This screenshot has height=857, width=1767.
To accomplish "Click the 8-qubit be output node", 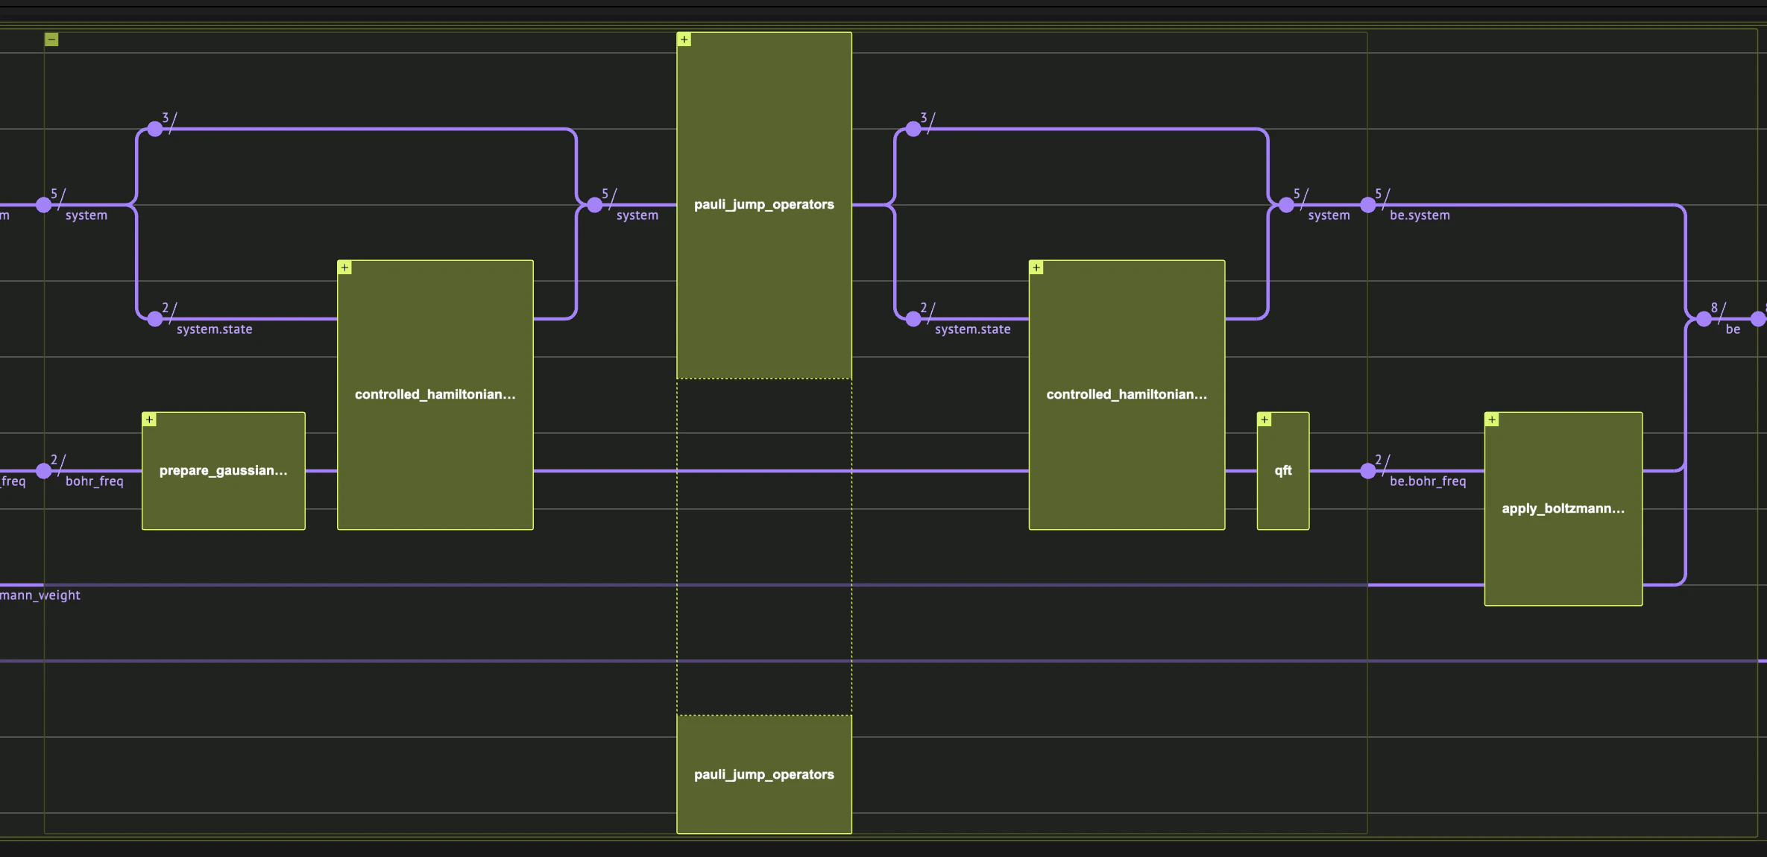I will 1704,319.
